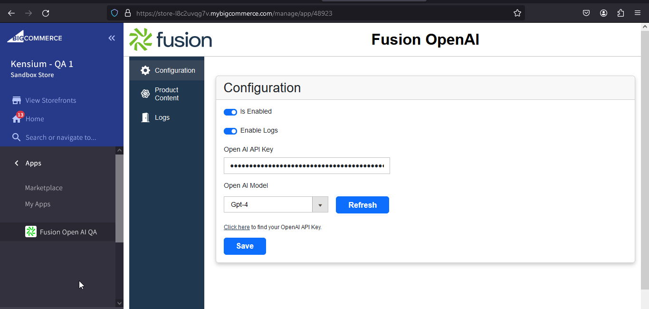Viewport: 649px width, 309px height.
Task: Open the Firefox account icon
Action: [x=603, y=13]
